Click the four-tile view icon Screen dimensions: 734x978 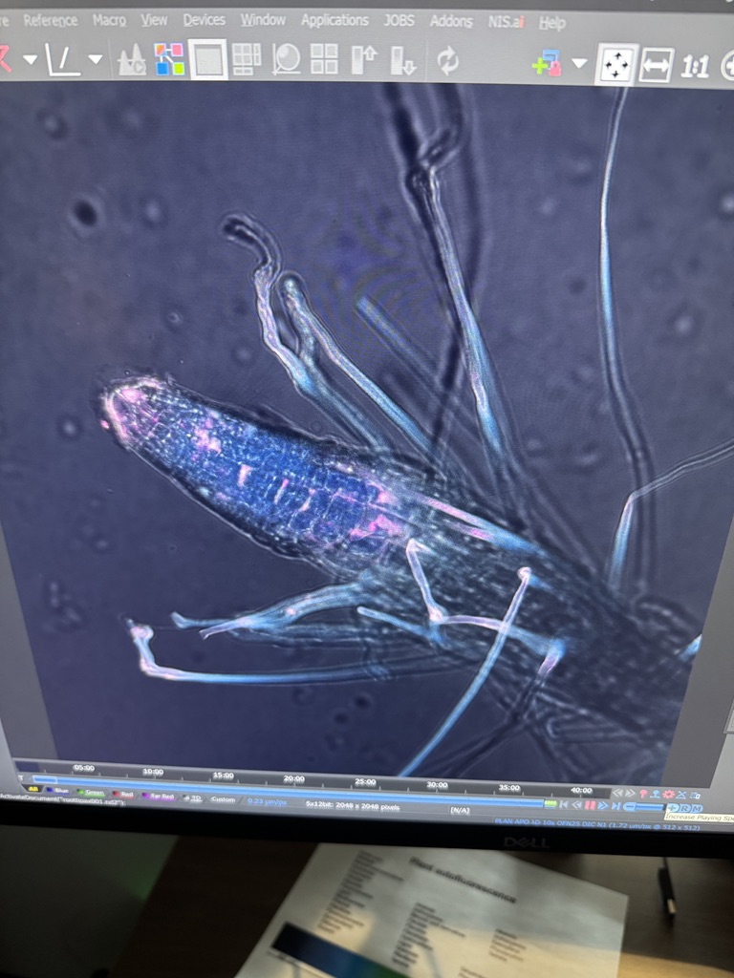(x=324, y=60)
